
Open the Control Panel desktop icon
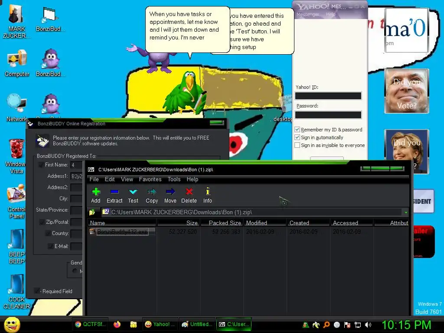(16, 201)
